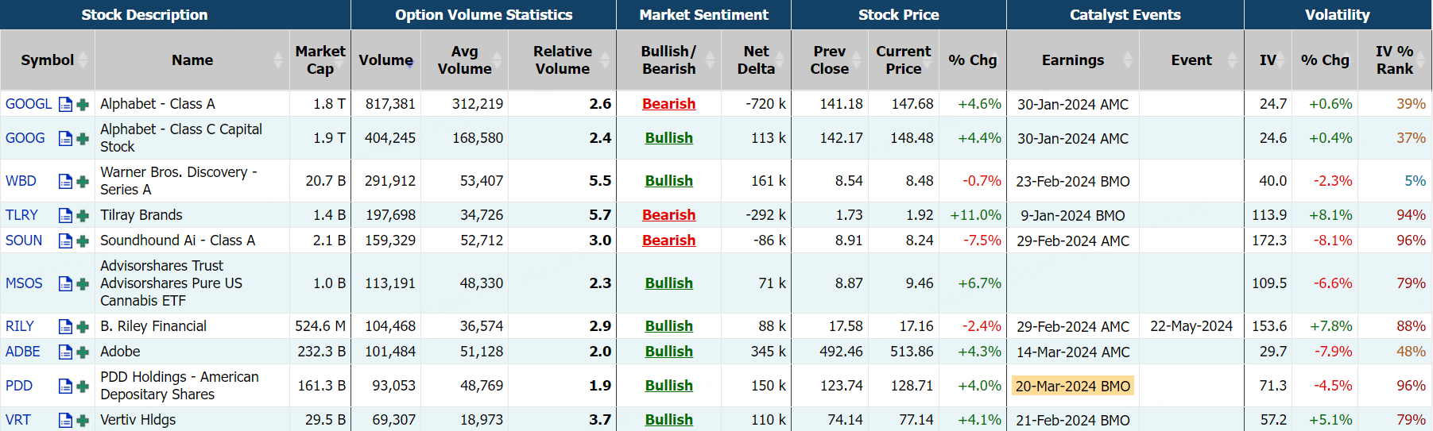Image resolution: width=1433 pixels, height=431 pixels.
Task: Sort by the Relative Volume column
Action: tap(563, 60)
